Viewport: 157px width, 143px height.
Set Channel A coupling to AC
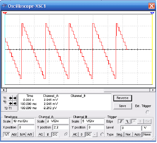click(41, 135)
